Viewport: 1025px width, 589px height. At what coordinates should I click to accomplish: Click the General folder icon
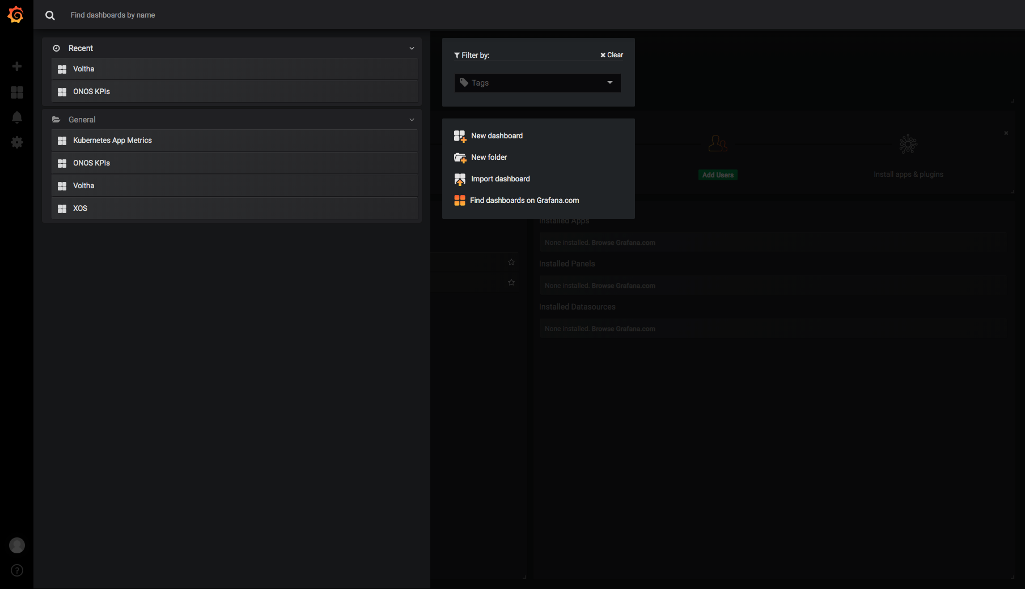(56, 120)
